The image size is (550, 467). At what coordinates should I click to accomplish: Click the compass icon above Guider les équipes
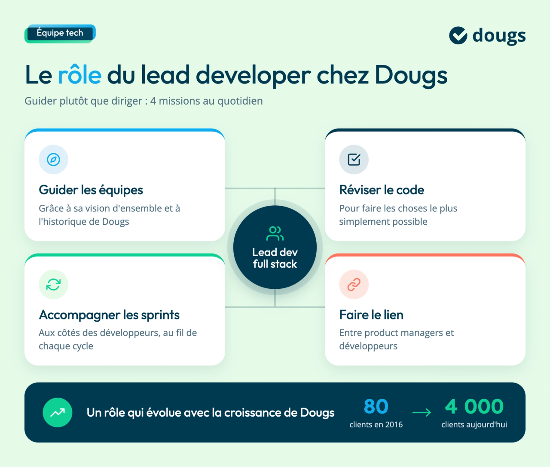coord(53,160)
